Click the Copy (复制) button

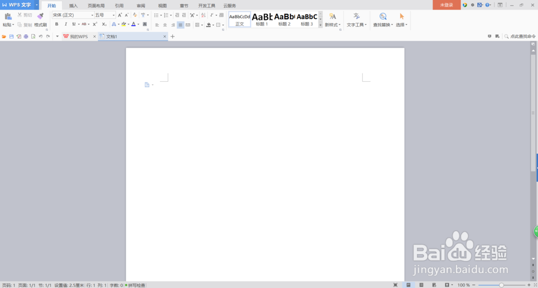click(25, 25)
